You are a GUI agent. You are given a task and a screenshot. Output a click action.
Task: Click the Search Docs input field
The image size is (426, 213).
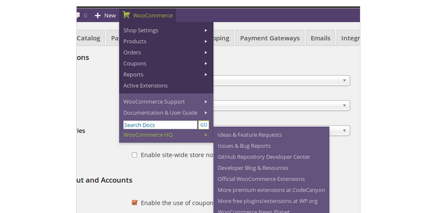tap(160, 125)
